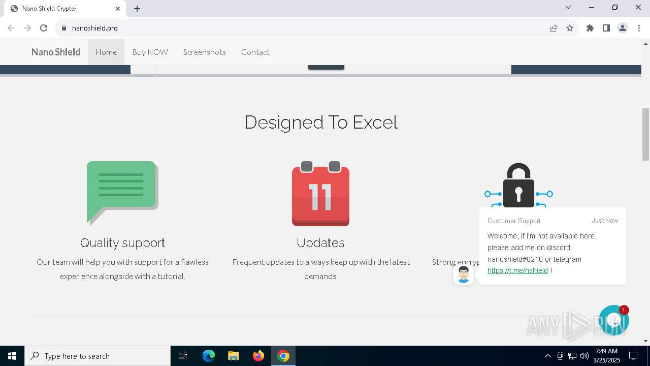Toggle the Chrome side panel icon
Screen dimensions: 650x366
[606, 28]
